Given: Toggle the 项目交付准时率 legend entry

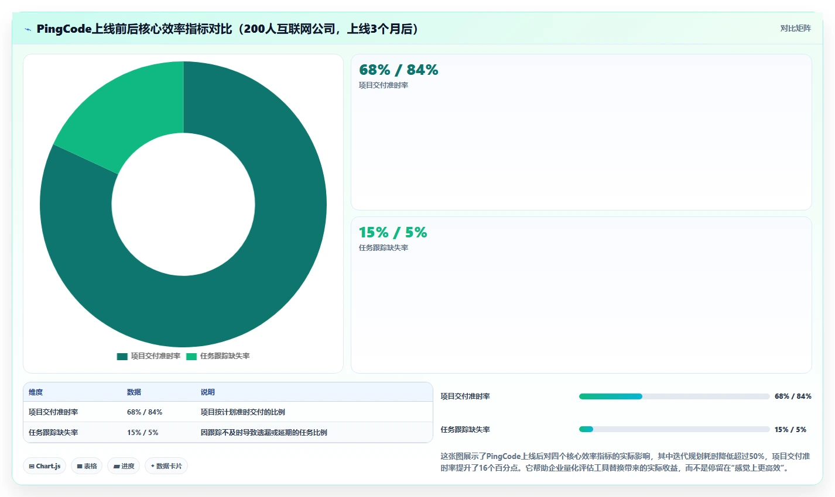Looking at the screenshot, I should (149, 356).
